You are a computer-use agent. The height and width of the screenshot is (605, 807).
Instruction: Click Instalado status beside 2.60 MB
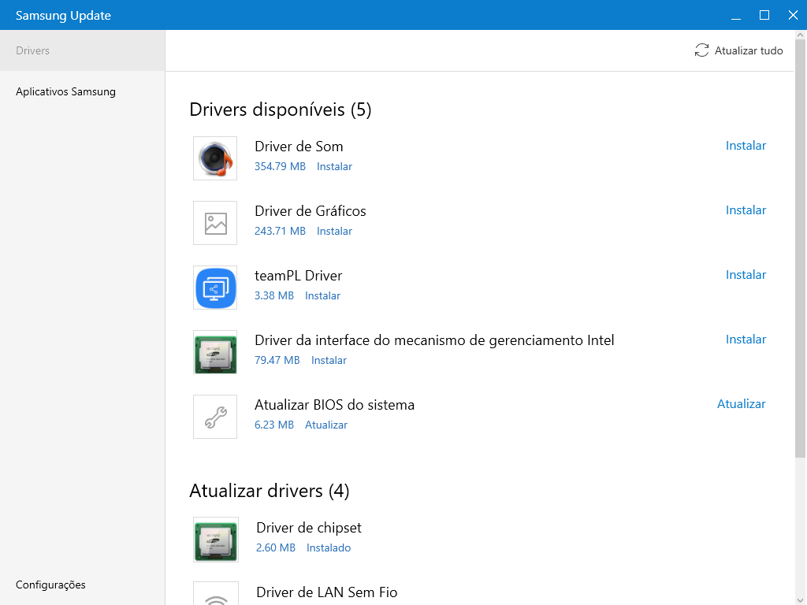(329, 548)
